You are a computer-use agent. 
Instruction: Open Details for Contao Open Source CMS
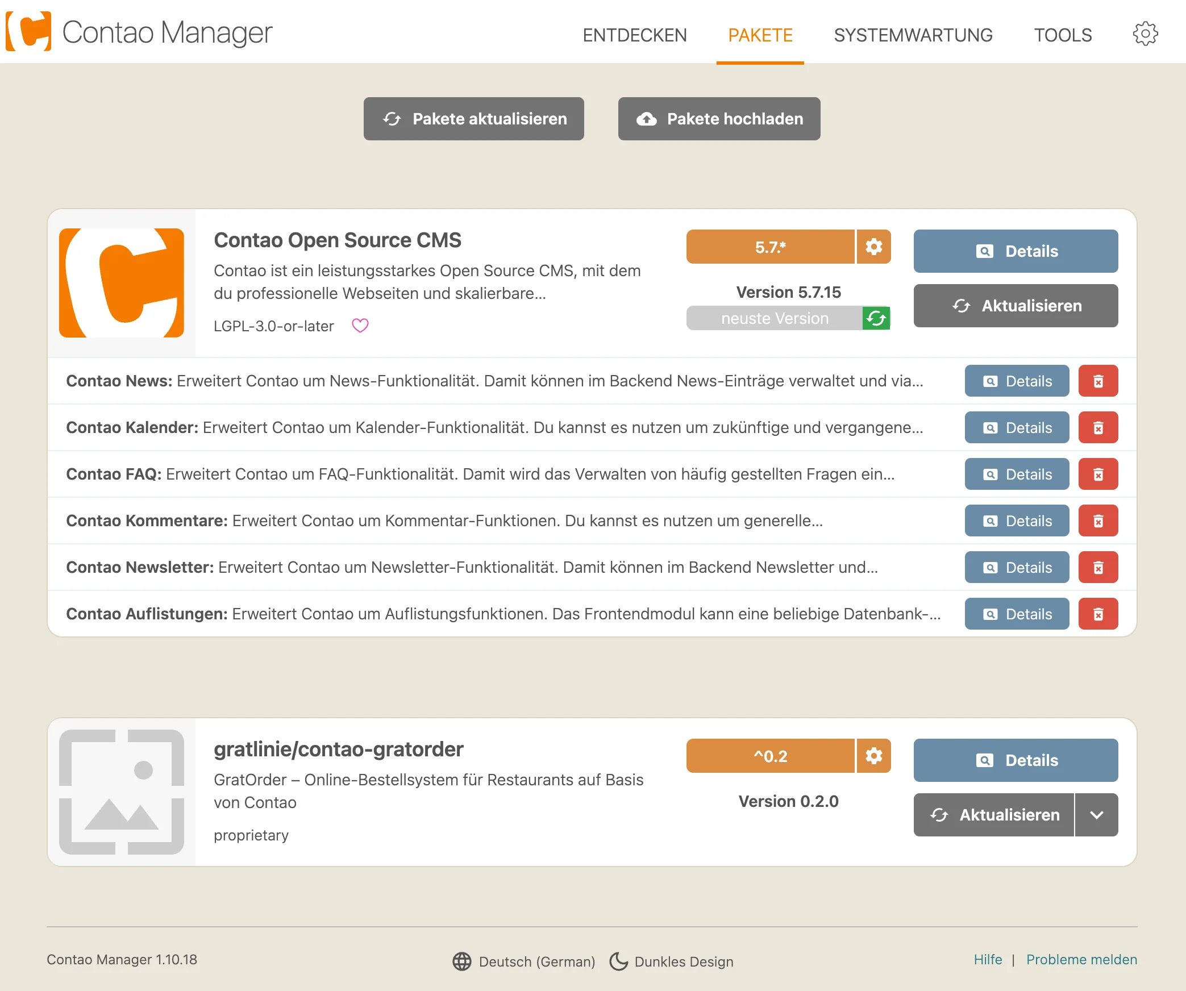pyautogui.click(x=1016, y=251)
